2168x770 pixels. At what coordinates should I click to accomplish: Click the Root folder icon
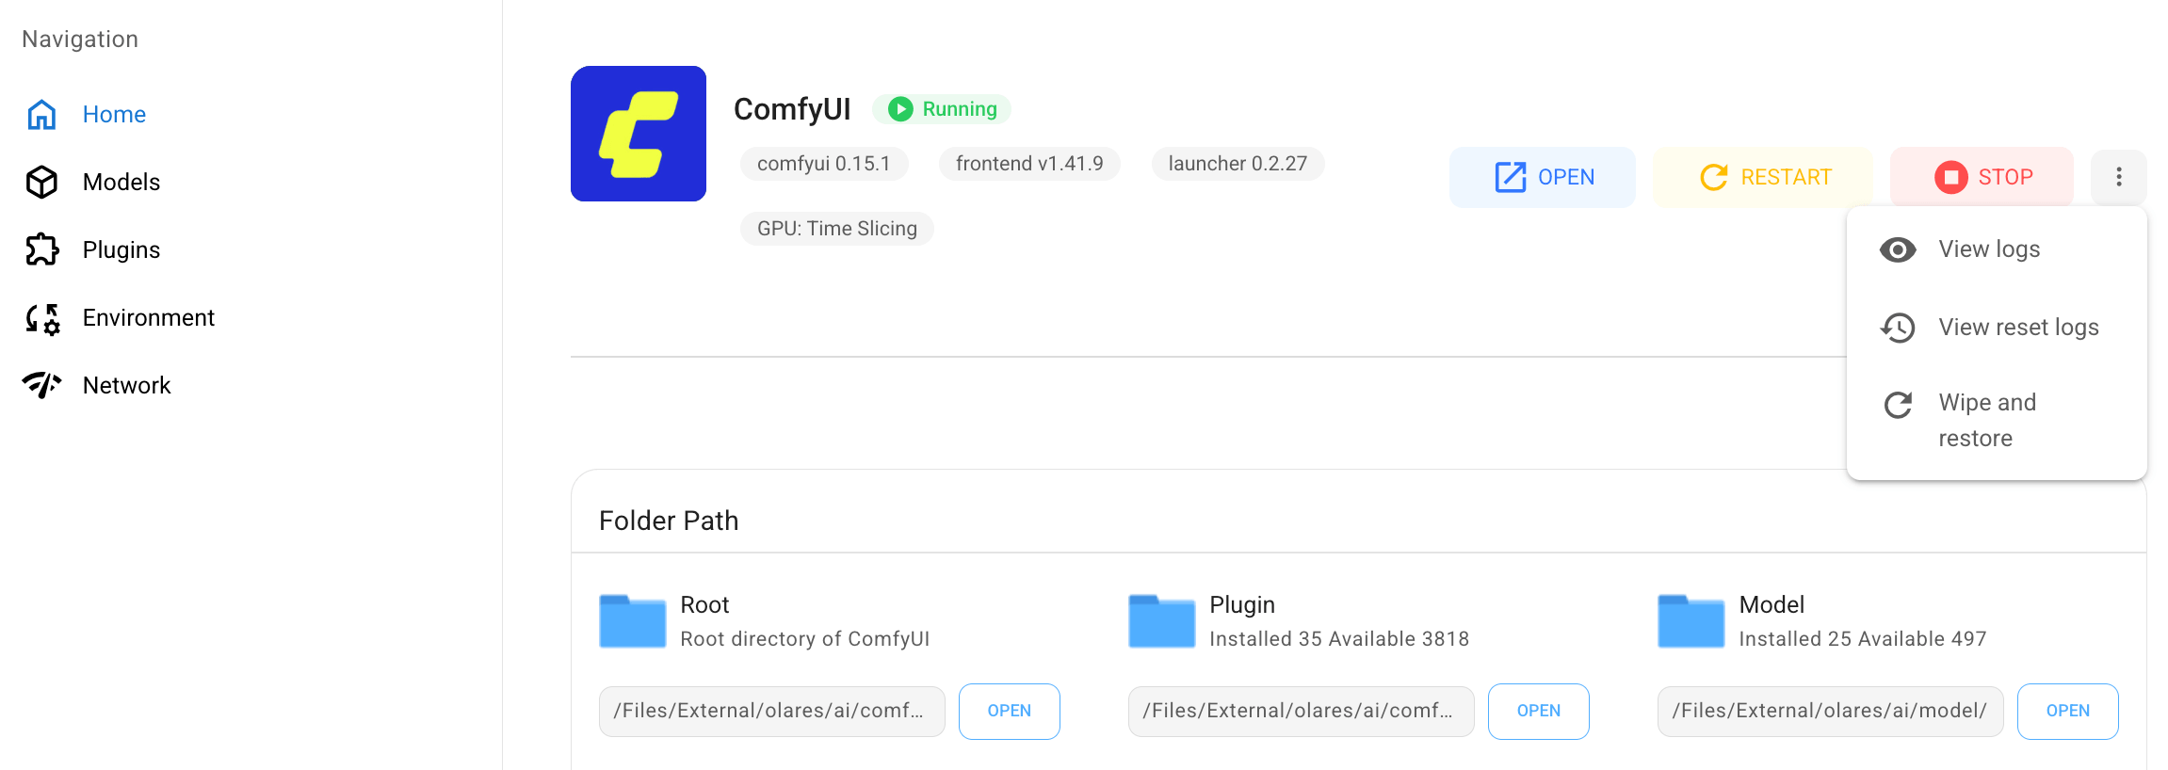(x=632, y=621)
